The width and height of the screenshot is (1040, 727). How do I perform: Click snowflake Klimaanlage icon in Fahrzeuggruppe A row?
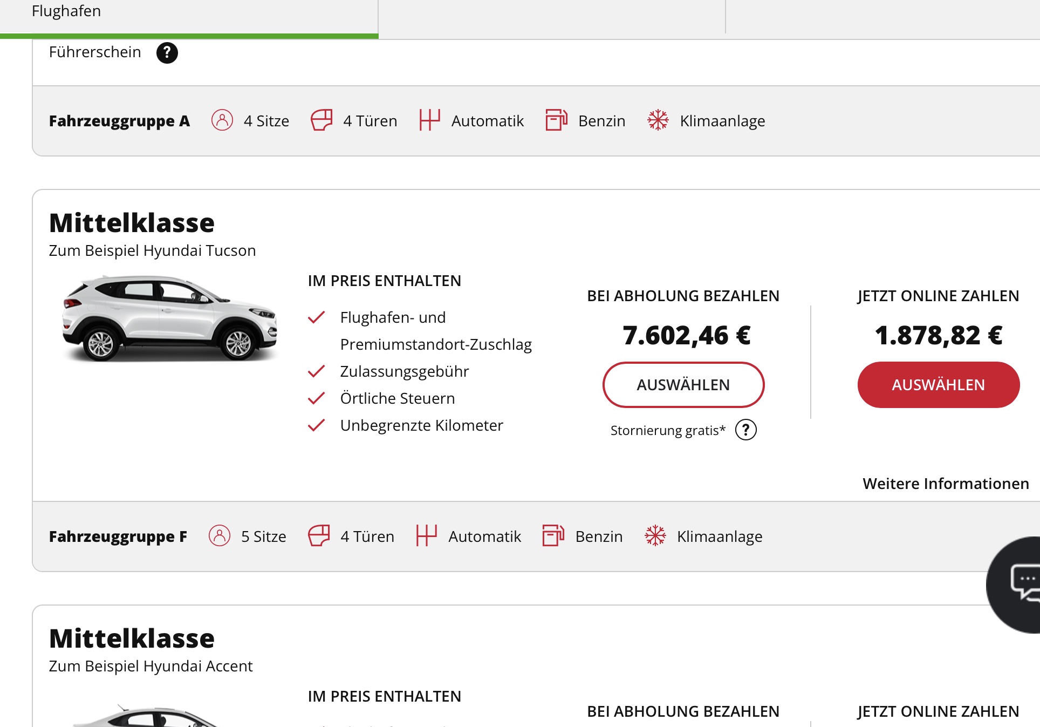658,120
